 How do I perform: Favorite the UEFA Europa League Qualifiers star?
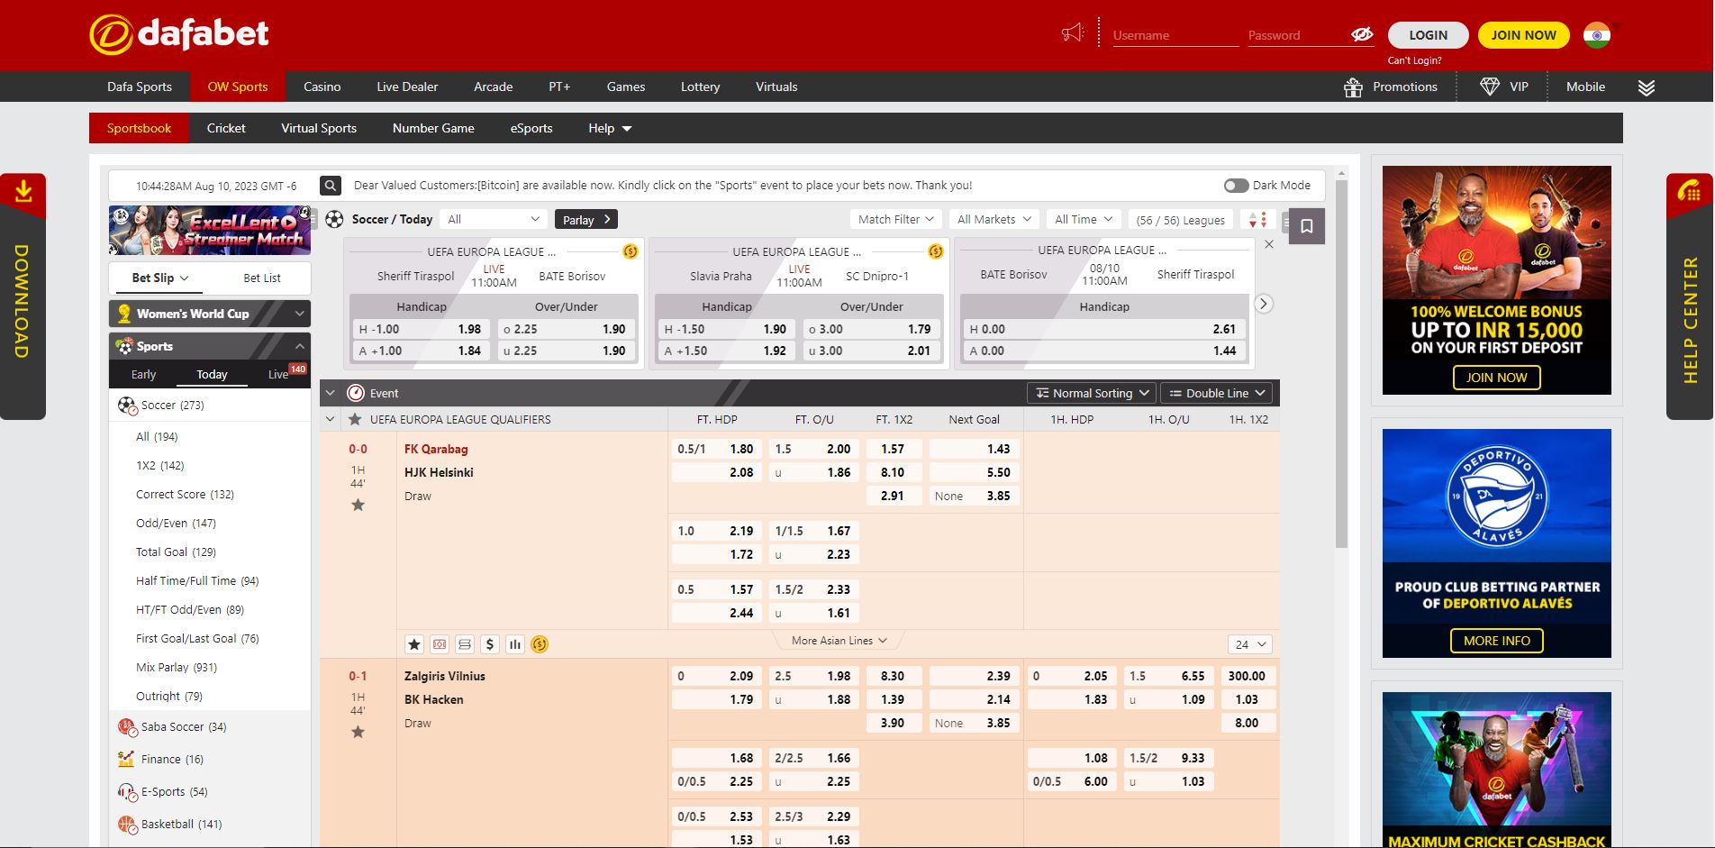coord(355,420)
